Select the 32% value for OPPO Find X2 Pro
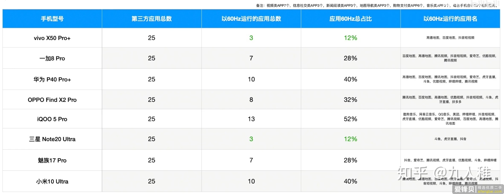This screenshot has width=504, height=194. pyautogui.click(x=350, y=100)
